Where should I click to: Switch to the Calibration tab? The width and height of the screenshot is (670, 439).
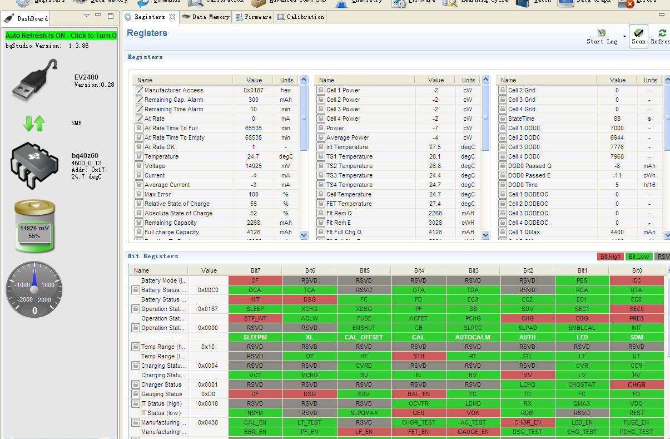(300, 17)
